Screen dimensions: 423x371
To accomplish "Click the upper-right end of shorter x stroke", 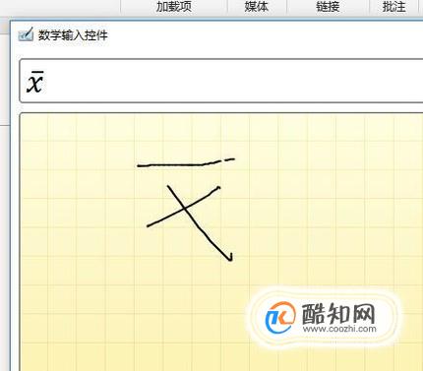I will (x=217, y=188).
